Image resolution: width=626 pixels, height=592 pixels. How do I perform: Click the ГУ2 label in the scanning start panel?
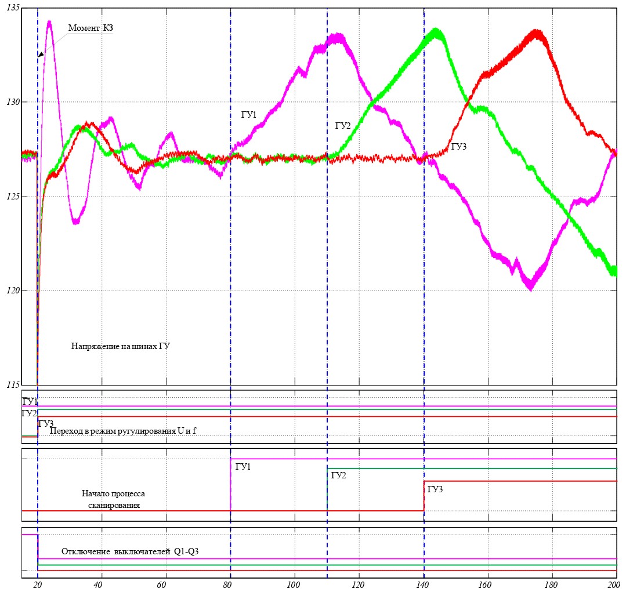pyautogui.click(x=338, y=475)
